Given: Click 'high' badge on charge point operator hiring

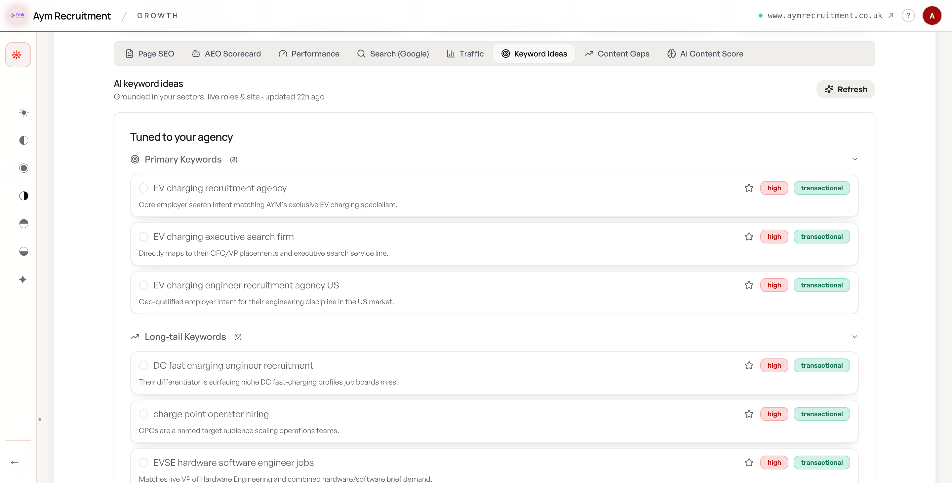Looking at the screenshot, I should click(774, 414).
